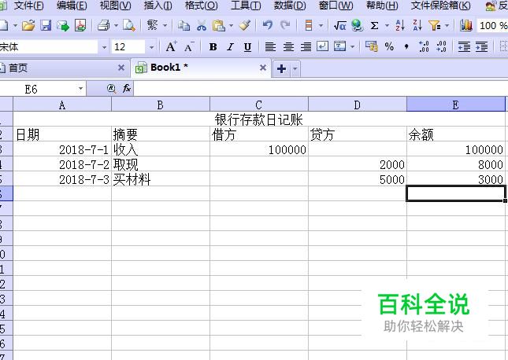Open the AutoSum functions dropdown arrow

click(387, 26)
